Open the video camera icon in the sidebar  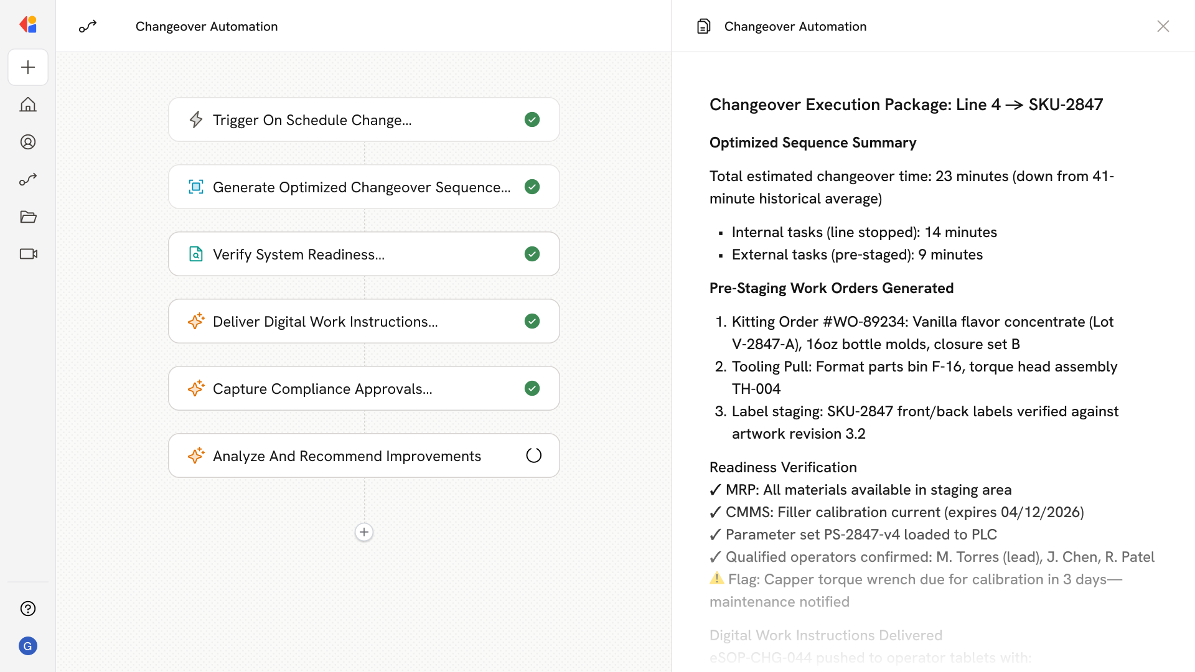[x=28, y=254]
